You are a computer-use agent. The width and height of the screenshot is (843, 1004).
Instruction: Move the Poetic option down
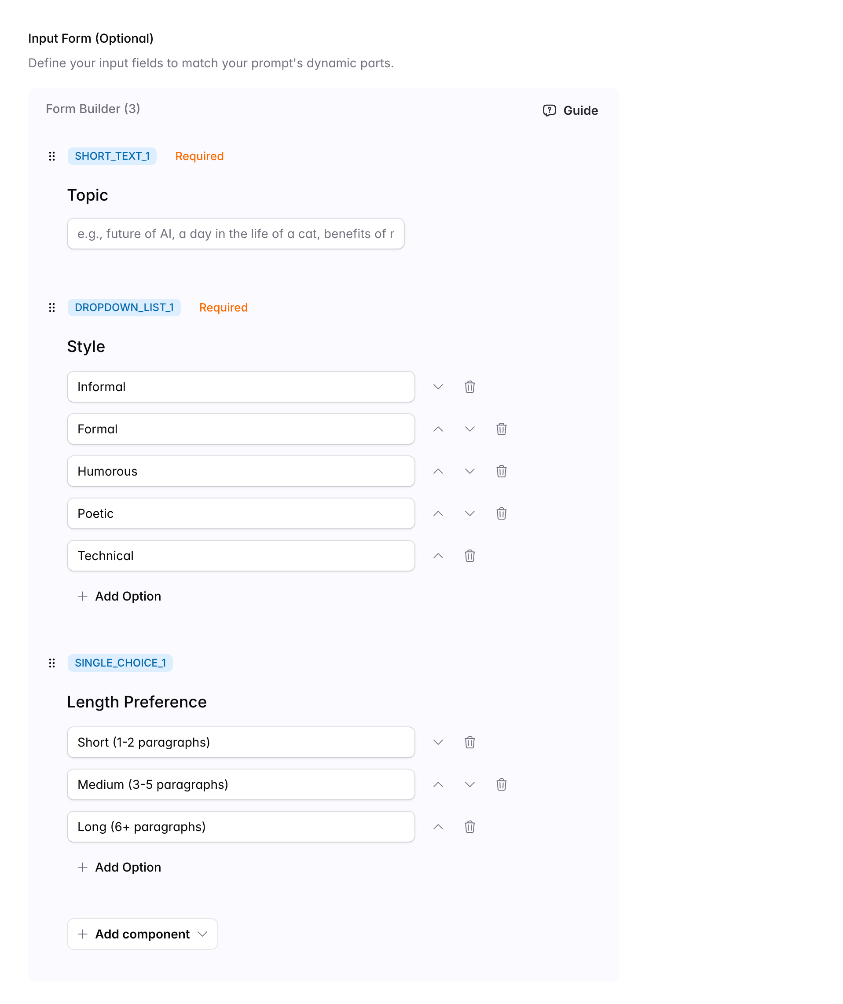coord(469,513)
